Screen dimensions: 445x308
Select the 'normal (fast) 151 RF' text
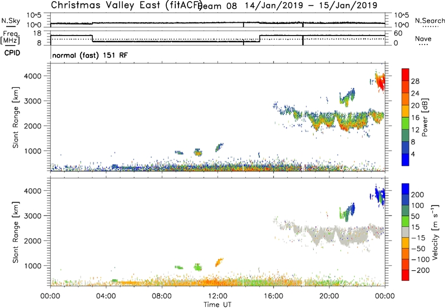pos(90,55)
